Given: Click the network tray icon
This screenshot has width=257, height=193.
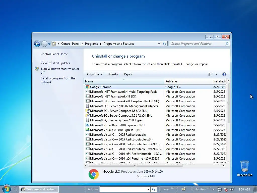Looking at the screenshot, I should (x=219, y=189).
